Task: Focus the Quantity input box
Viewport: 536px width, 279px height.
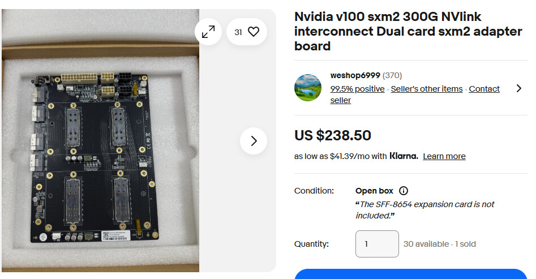Action: 377,244
